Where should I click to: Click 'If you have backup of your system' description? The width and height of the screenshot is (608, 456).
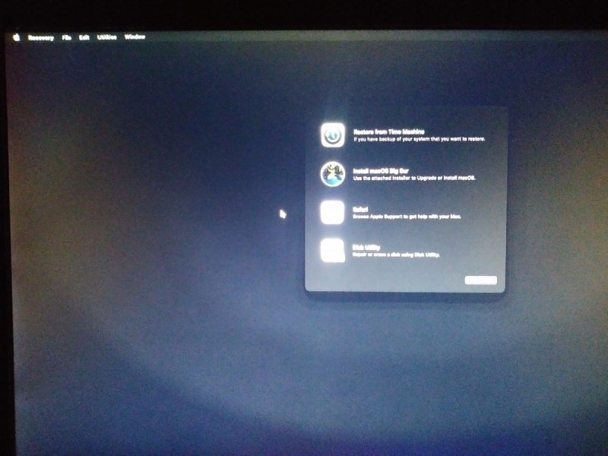tap(420, 139)
